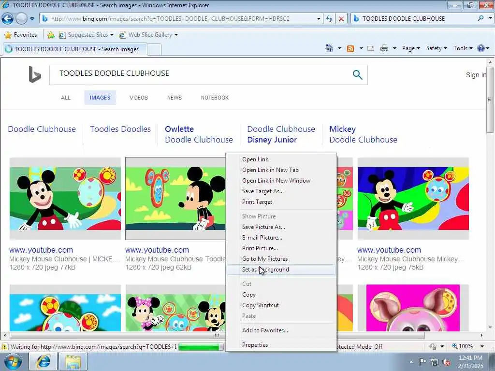495x371 pixels.
Task: Click Mickey Doodle Clubhouse suggestion link
Action: coord(363,134)
